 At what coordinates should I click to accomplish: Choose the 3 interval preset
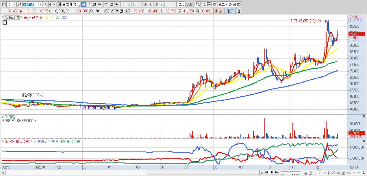pyautogui.click(x=129, y=4)
